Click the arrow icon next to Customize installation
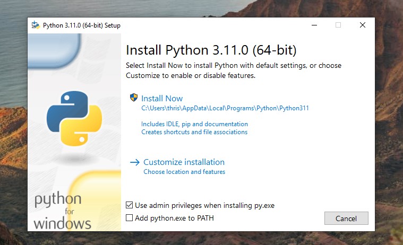Viewport: 403px width, 245px height. pos(135,162)
